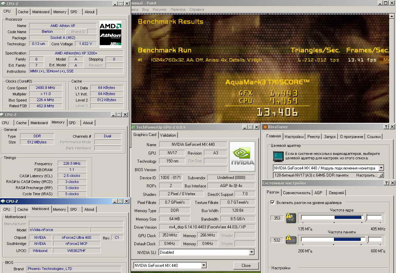Adjust the memory clock Частота памяти slider handle
The width and height of the screenshot is (396, 273).
coord(367,239)
